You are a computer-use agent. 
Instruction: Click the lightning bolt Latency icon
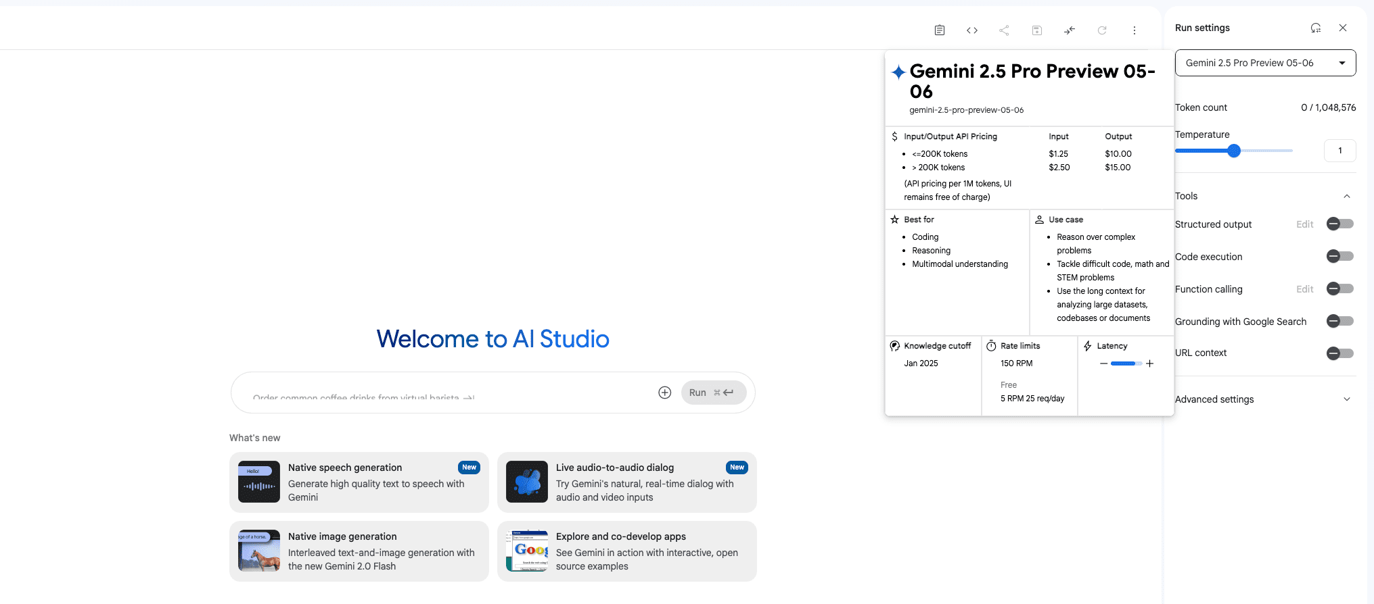tap(1088, 346)
